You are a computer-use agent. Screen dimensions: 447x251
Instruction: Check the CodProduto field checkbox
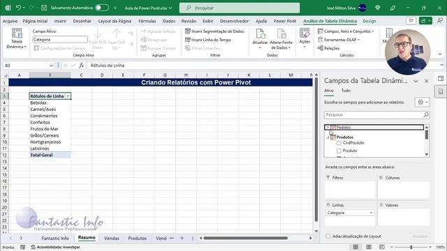click(x=339, y=143)
